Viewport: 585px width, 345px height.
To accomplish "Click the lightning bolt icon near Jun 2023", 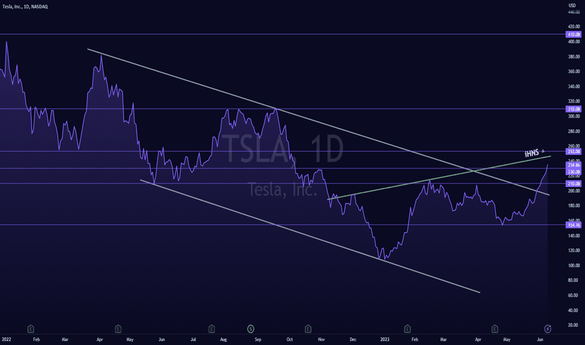I will 548,329.
